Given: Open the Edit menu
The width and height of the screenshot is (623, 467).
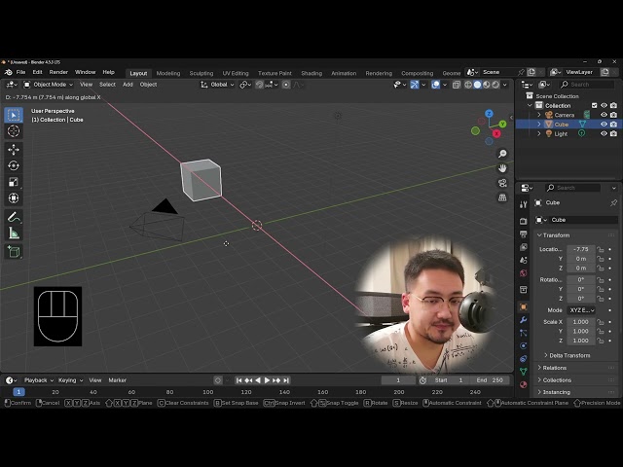Looking at the screenshot, I should [37, 72].
